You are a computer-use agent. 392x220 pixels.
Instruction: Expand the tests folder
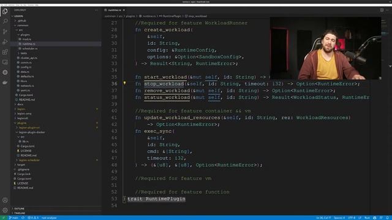tap(23, 53)
